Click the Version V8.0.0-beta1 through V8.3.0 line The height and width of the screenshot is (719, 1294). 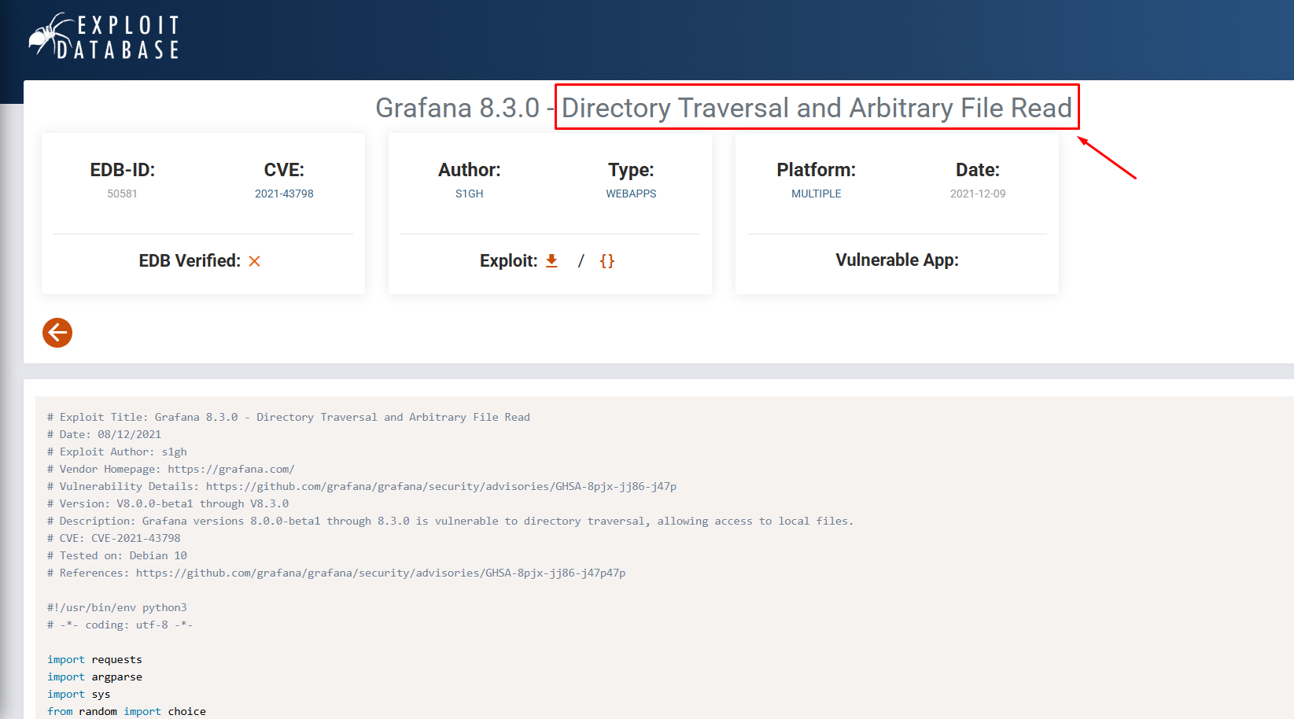(x=168, y=503)
